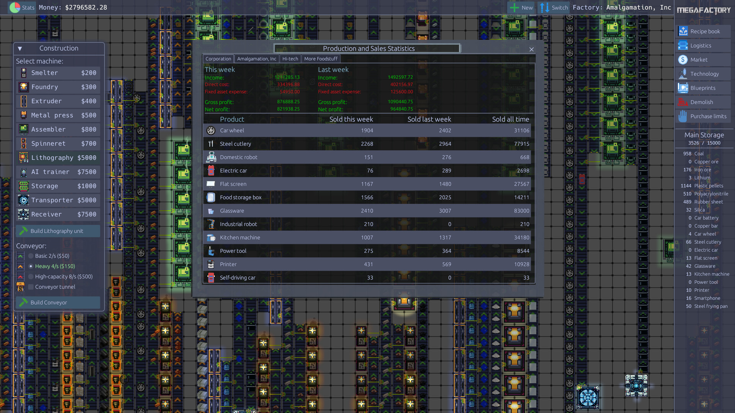This screenshot has height=413, width=735.
Task: Open the Technology panel
Action: pyautogui.click(x=703, y=73)
